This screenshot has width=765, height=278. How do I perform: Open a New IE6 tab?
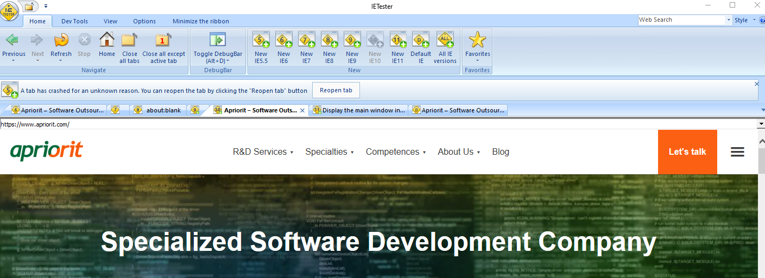284,48
